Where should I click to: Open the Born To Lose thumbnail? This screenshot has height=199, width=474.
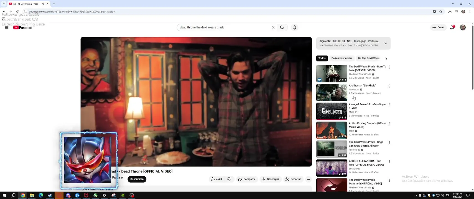click(x=332, y=74)
